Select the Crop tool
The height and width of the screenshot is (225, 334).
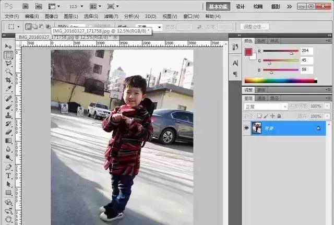pyautogui.click(x=8, y=80)
